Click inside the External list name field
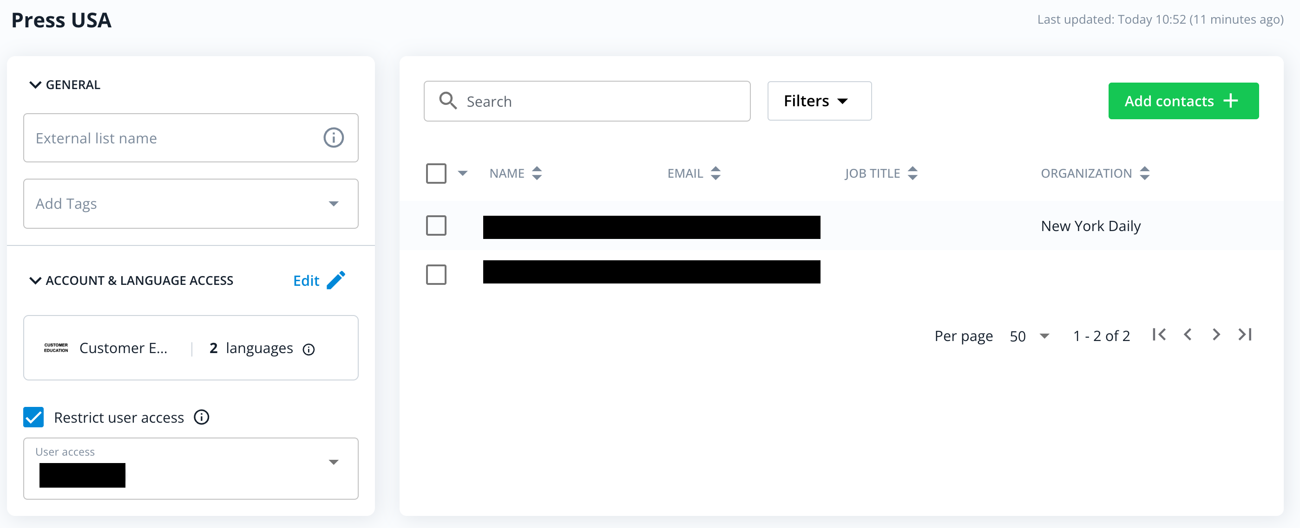The image size is (1300, 528). (x=151, y=137)
